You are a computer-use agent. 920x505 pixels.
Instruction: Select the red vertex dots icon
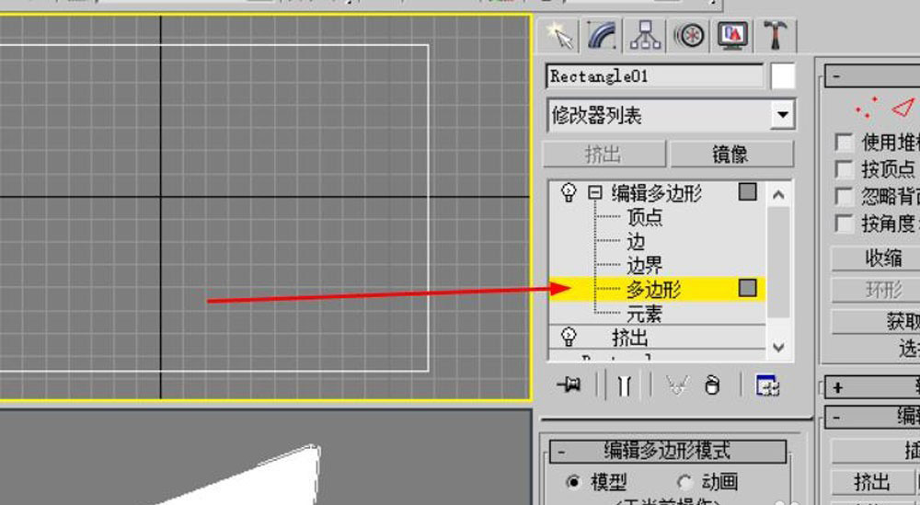click(x=866, y=108)
